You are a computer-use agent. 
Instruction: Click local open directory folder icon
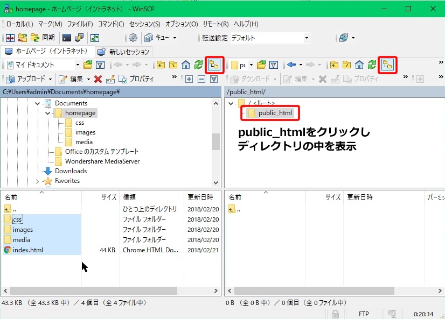pos(88,65)
